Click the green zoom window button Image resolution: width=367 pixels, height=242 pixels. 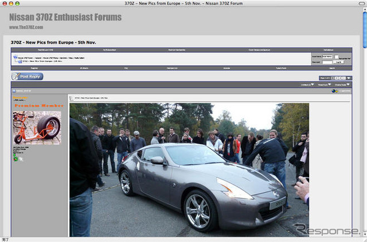17,3
